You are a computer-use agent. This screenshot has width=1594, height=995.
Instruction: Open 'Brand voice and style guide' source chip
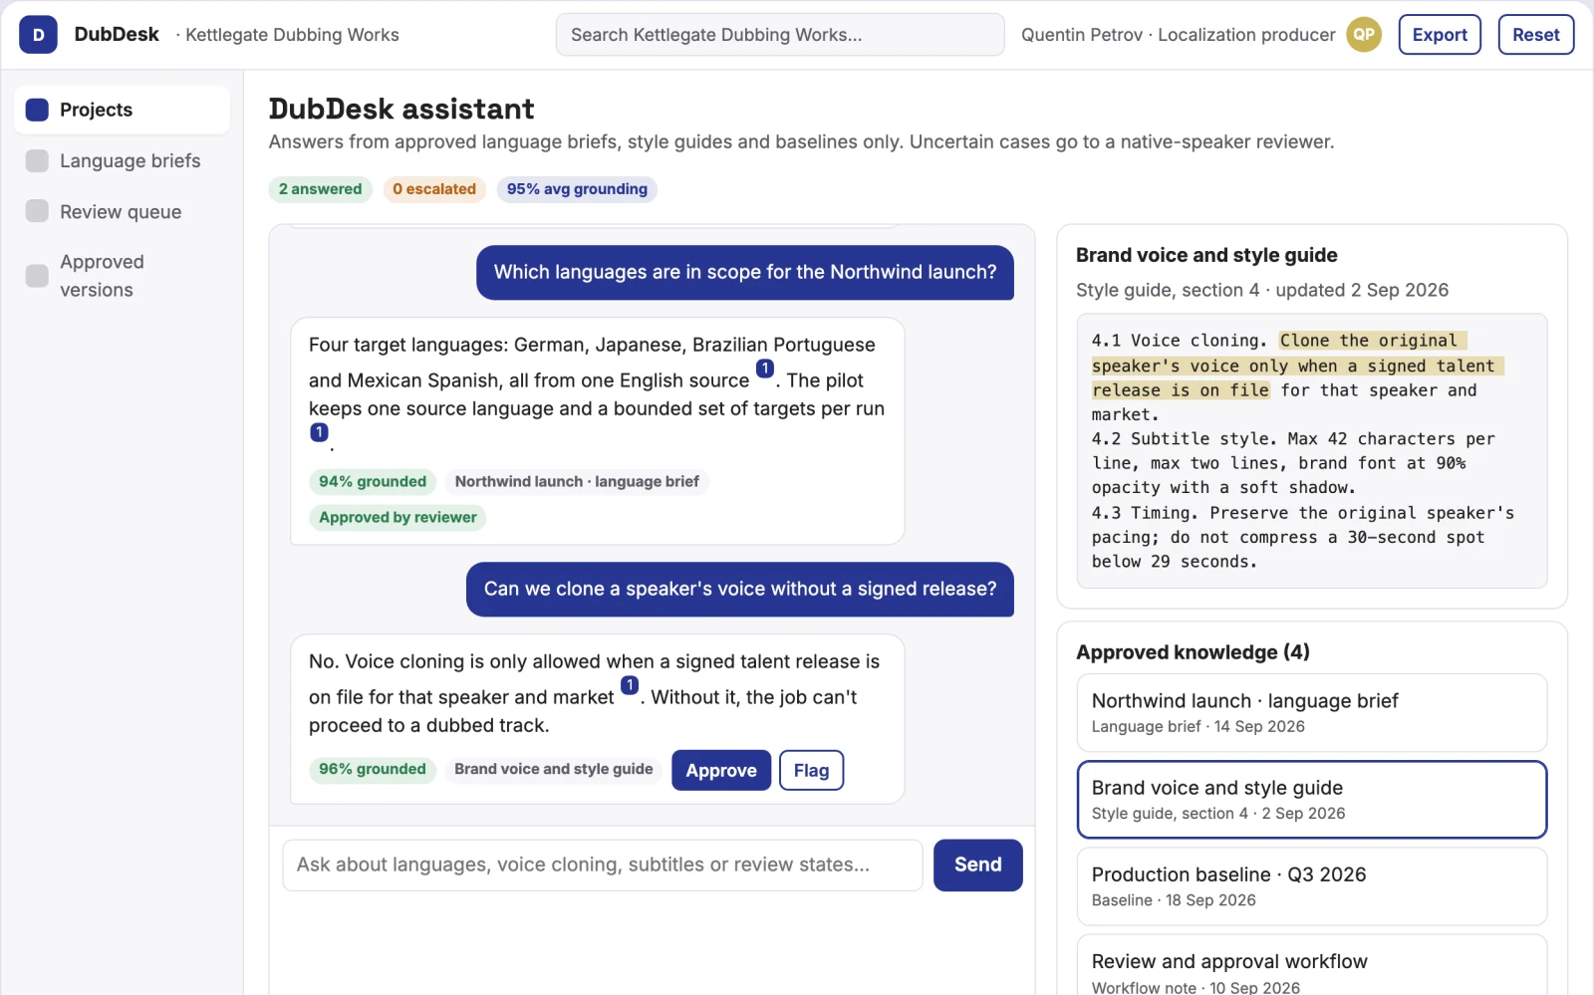(554, 769)
